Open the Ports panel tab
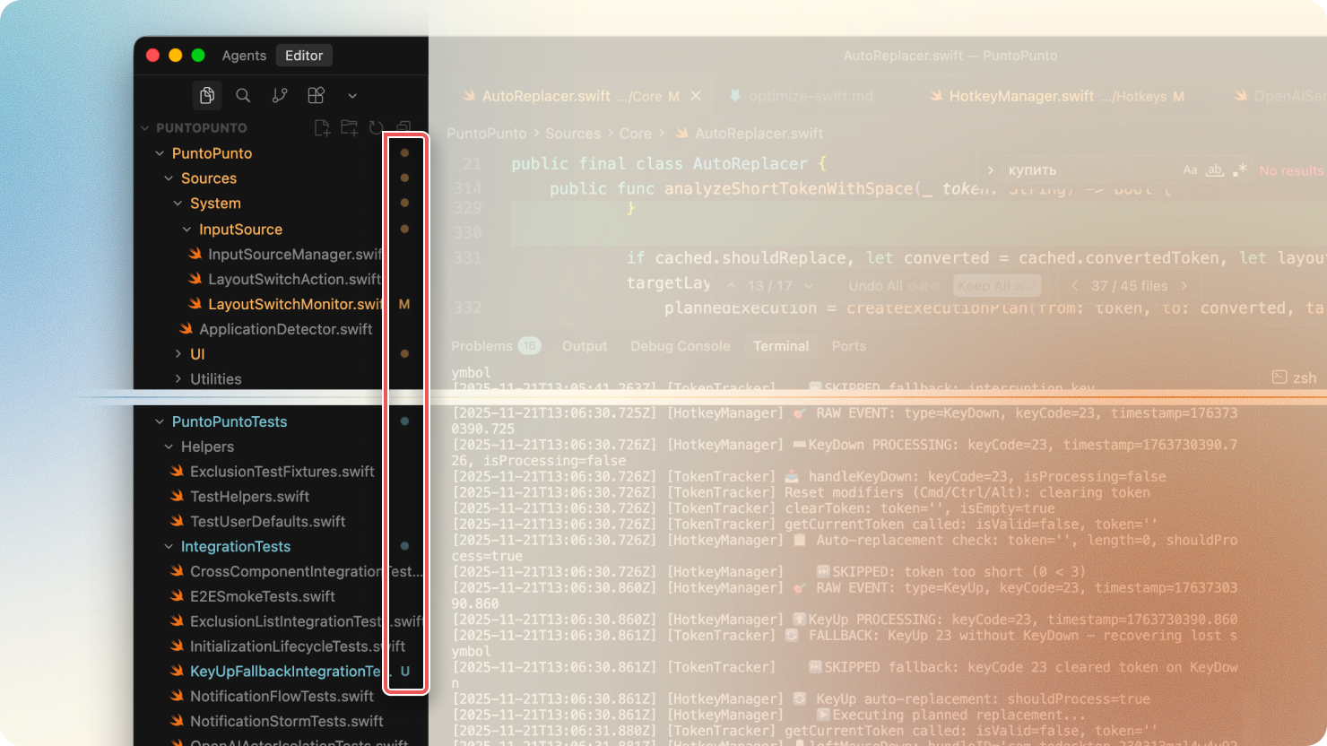 pyautogui.click(x=849, y=346)
